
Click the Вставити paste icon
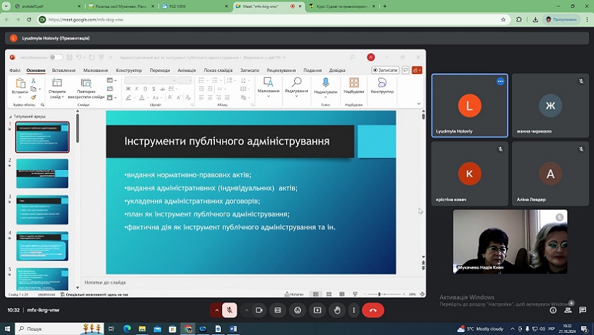tap(20, 83)
